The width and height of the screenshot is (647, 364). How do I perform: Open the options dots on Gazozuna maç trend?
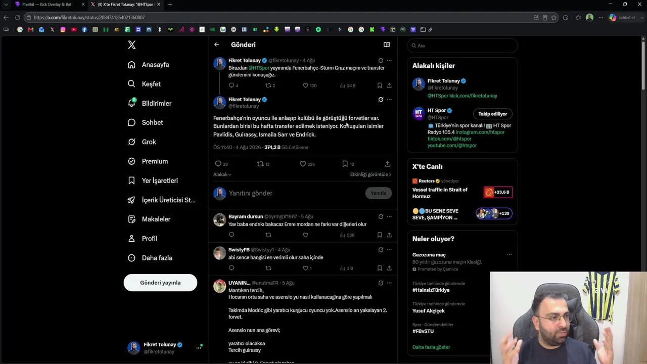tap(509, 255)
